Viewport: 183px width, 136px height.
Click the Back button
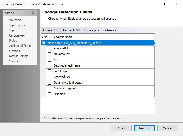[121, 128]
